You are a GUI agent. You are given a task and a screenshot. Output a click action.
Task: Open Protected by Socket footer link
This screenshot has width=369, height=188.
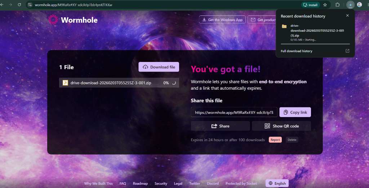point(241,184)
